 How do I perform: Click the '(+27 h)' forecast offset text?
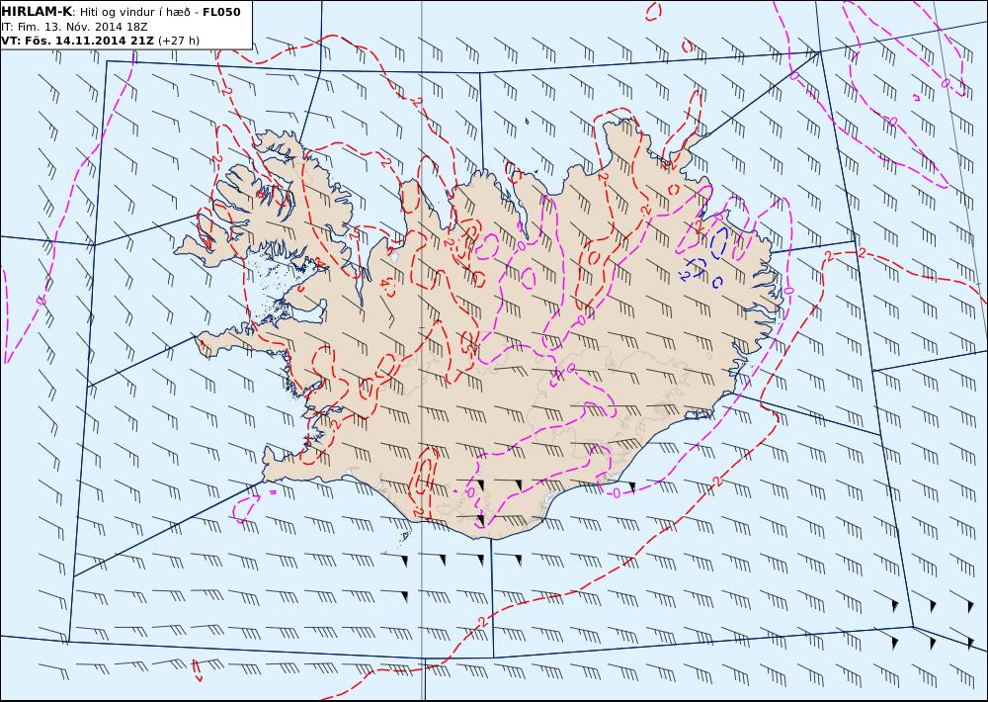[x=178, y=41]
